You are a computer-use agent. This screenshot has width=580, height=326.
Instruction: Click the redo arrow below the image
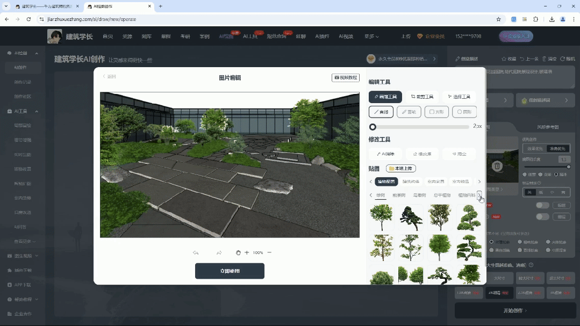tap(219, 253)
